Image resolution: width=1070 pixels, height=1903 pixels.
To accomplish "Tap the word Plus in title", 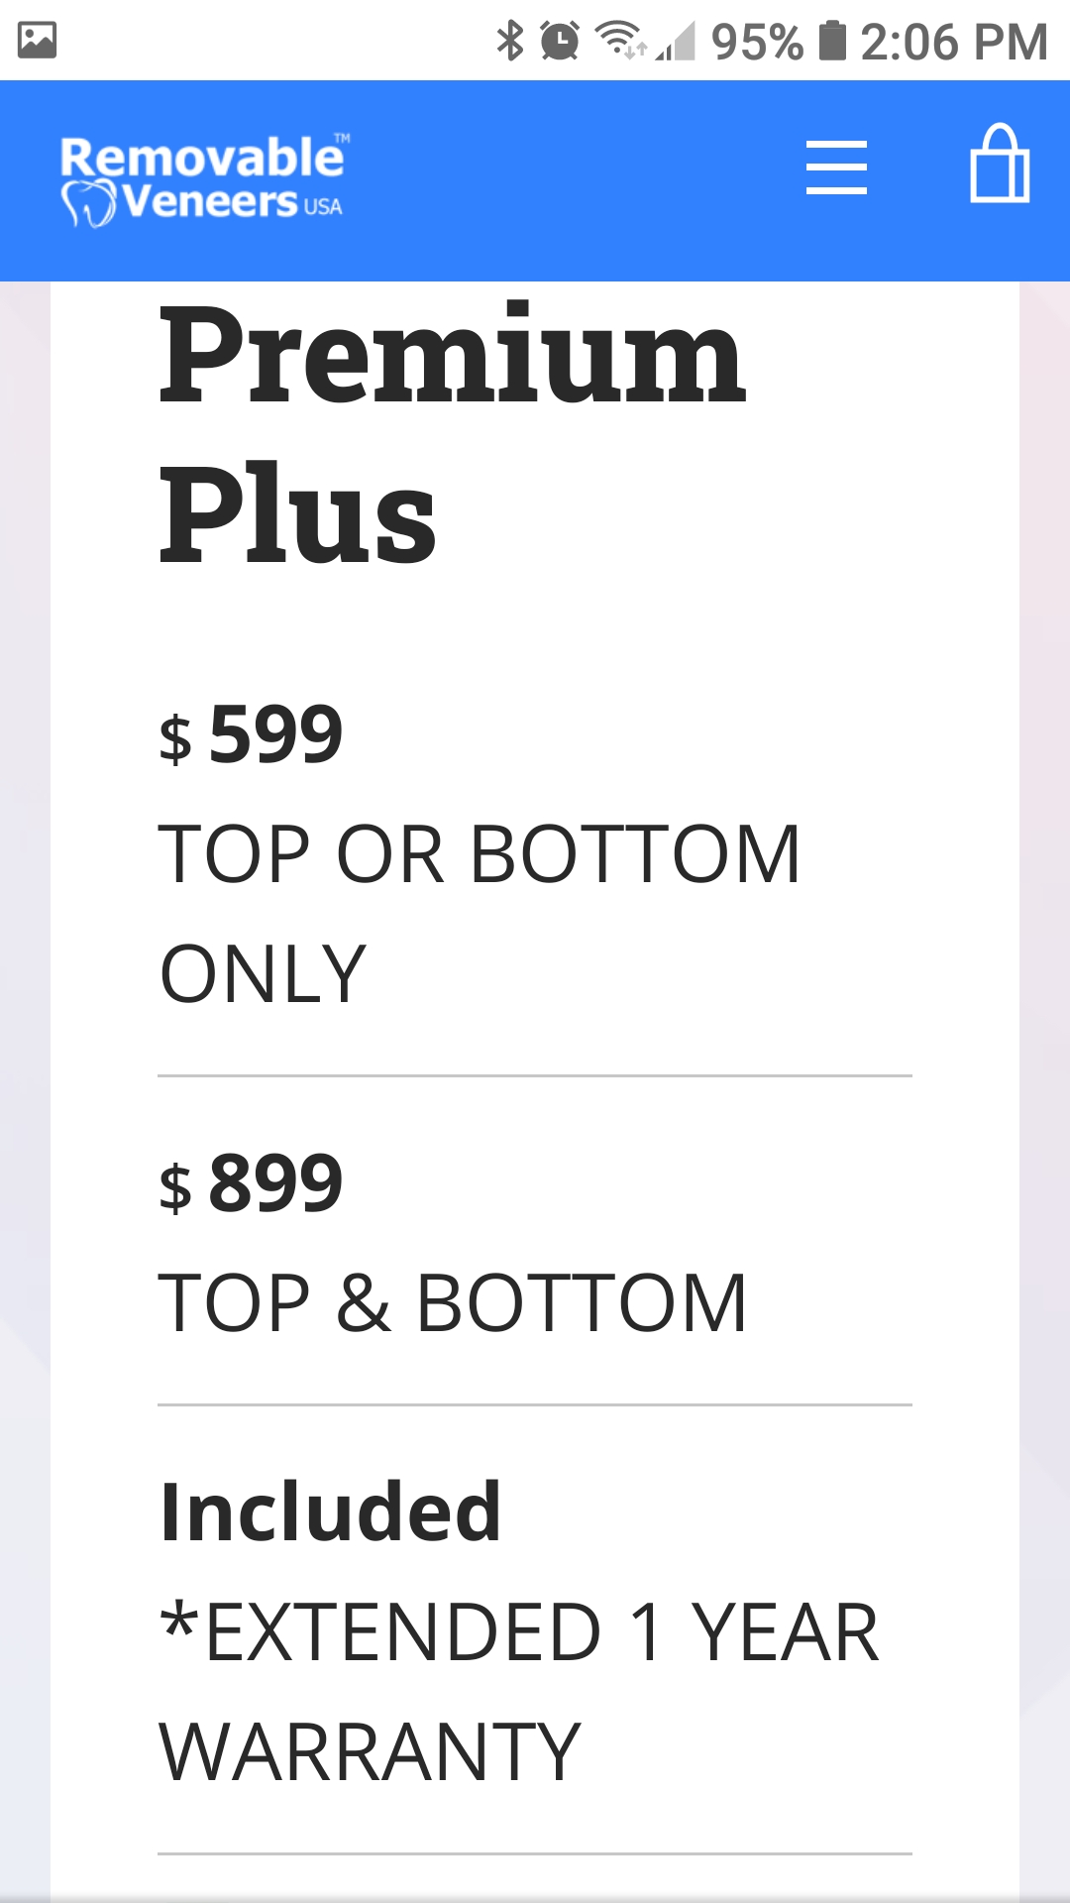I will coord(297,513).
